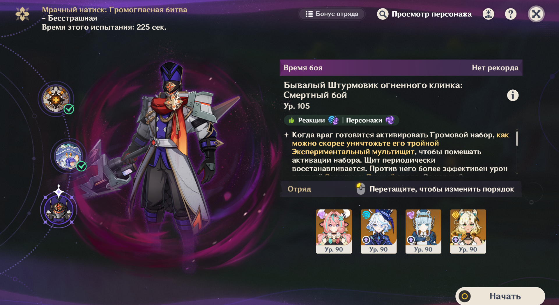Click the Начать button
Viewport: 559px width, 305px height.
[500, 296]
